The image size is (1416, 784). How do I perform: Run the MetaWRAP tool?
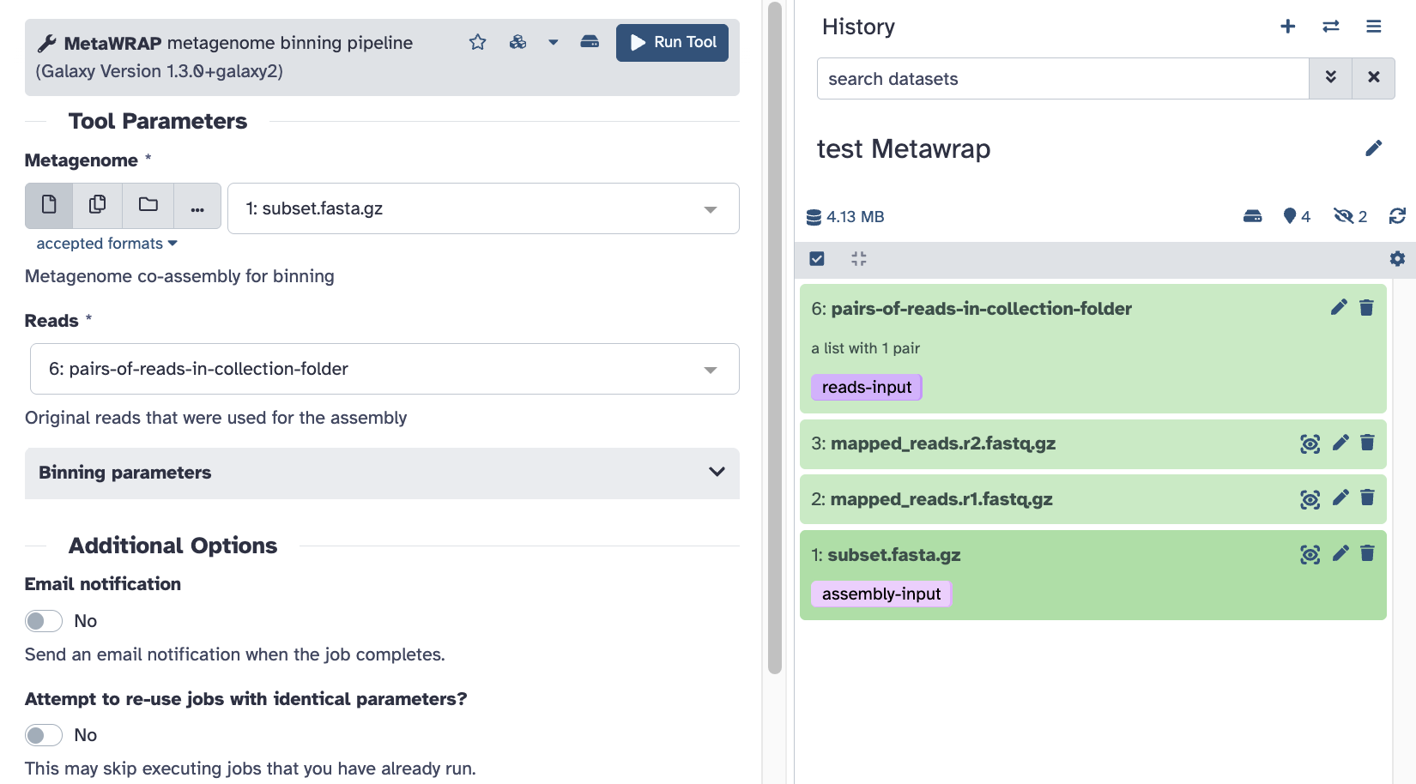(672, 42)
